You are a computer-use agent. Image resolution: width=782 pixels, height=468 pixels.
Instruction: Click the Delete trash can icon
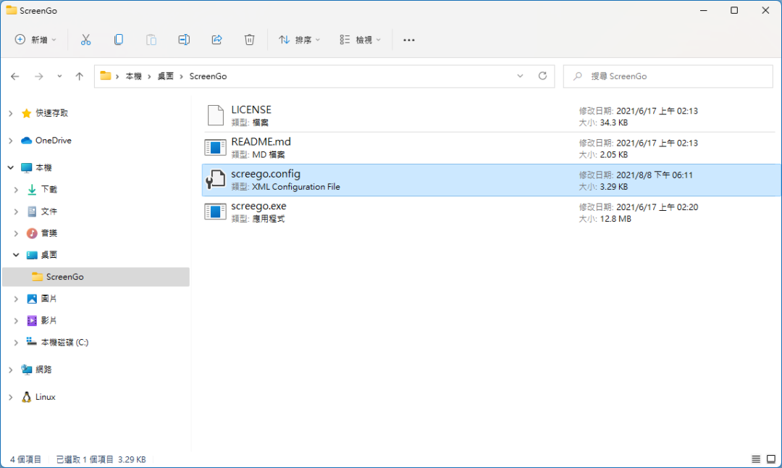tap(249, 40)
